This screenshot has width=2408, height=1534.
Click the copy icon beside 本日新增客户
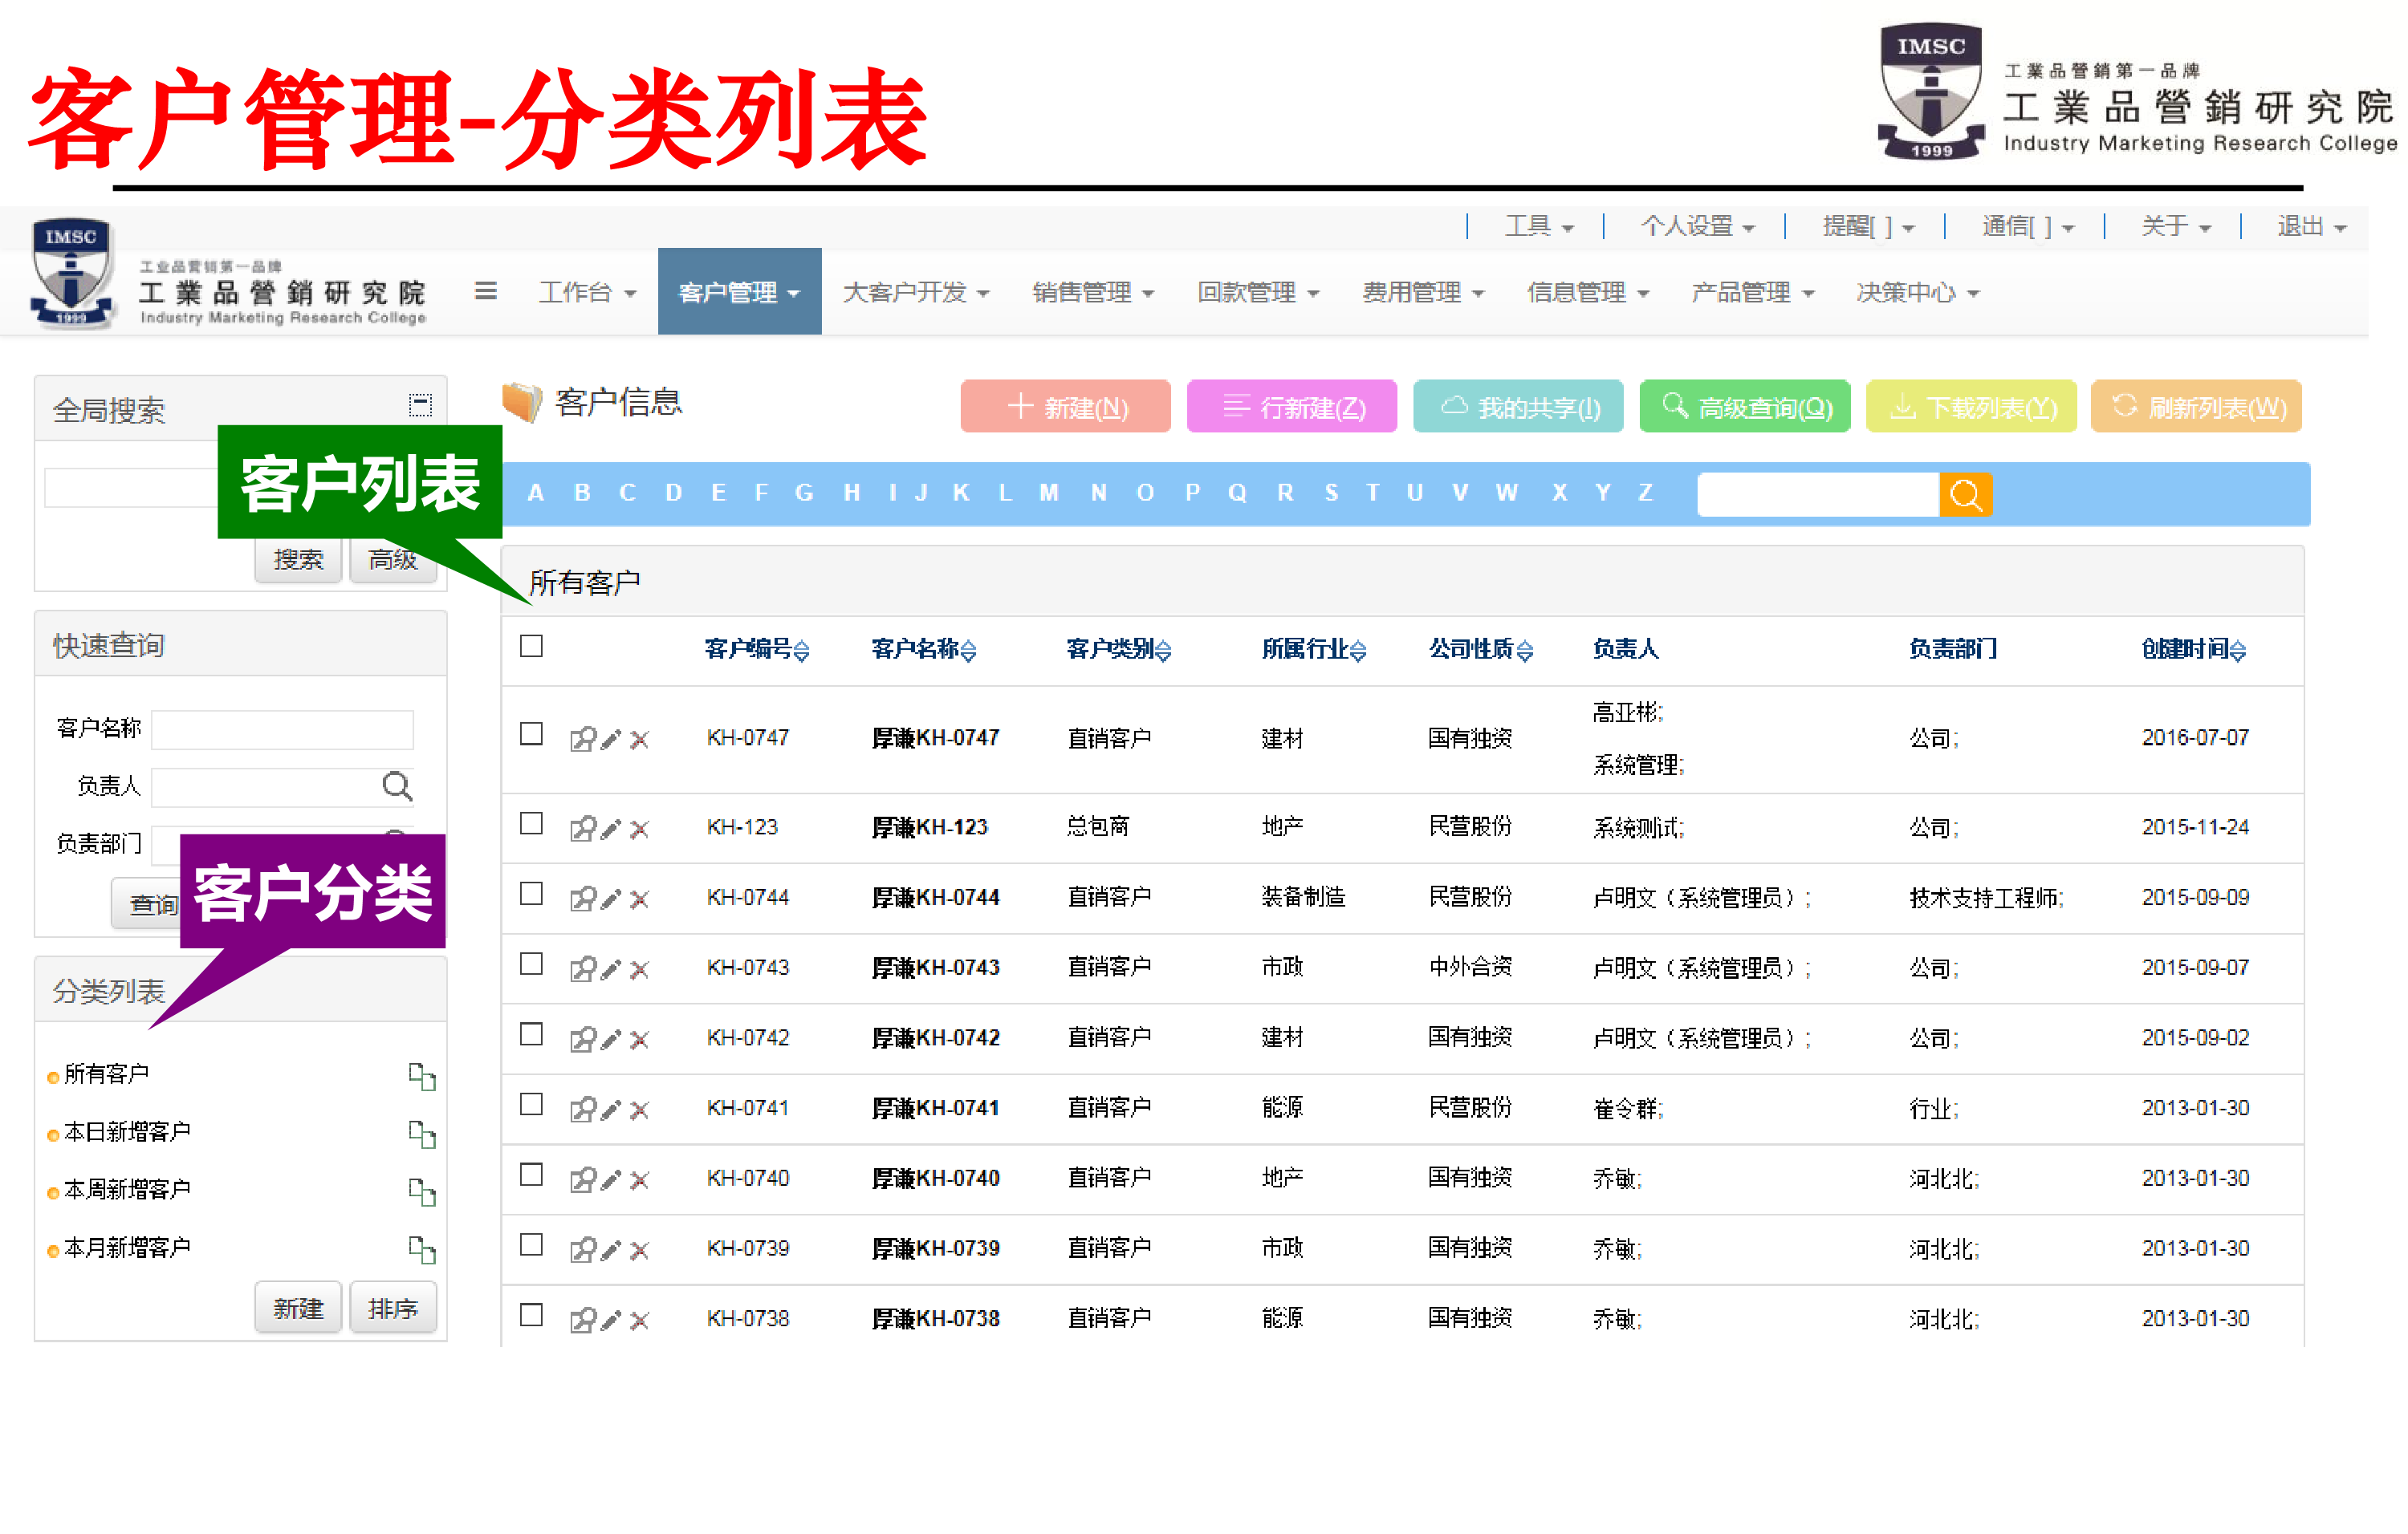pyautogui.click(x=421, y=1135)
